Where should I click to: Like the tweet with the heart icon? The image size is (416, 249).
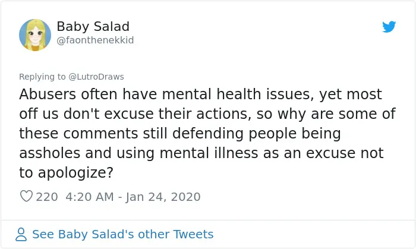click(26, 196)
